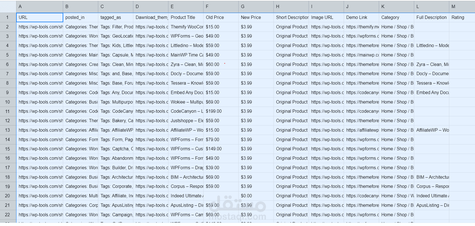The image size is (475, 226).
Task: Click the 'New Price' header cell
Action: pyautogui.click(x=256, y=17)
